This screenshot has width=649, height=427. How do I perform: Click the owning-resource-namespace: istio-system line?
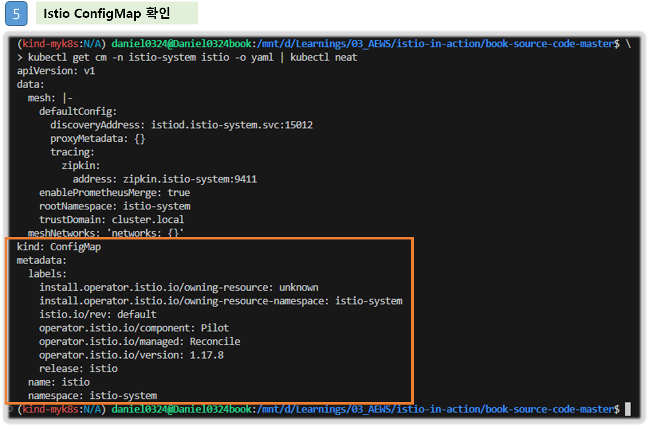click(221, 301)
